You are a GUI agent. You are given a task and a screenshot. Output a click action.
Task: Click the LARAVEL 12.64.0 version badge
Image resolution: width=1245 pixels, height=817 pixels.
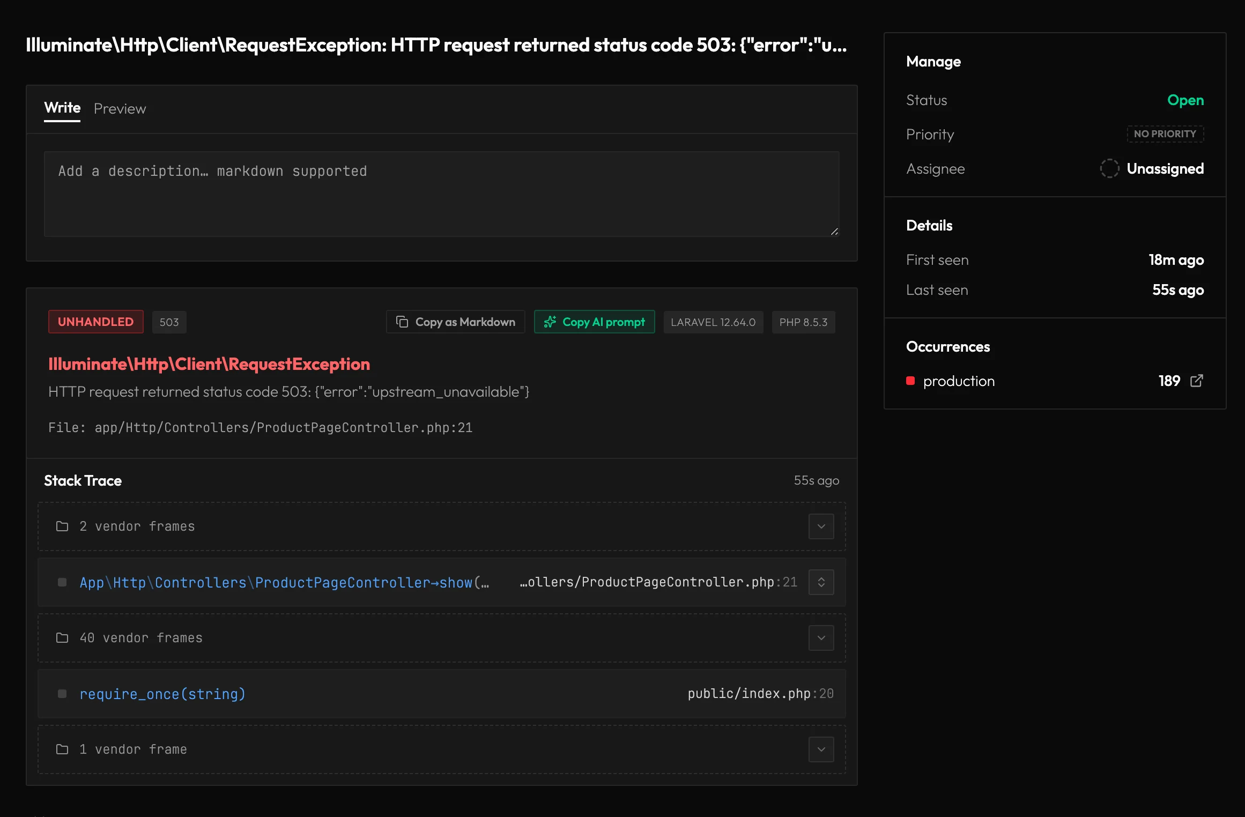(x=713, y=322)
